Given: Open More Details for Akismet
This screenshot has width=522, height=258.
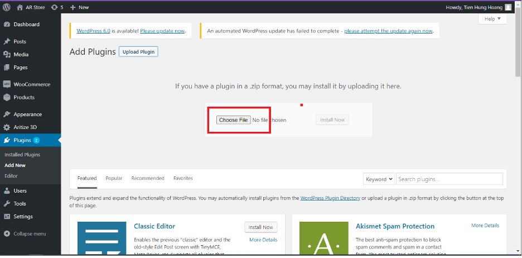Looking at the screenshot, I should 485,226.
